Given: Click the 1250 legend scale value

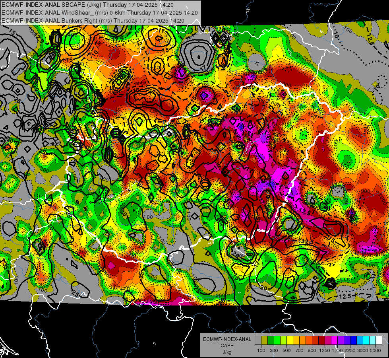Looking at the screenshot, I should [x=325, y=350].
